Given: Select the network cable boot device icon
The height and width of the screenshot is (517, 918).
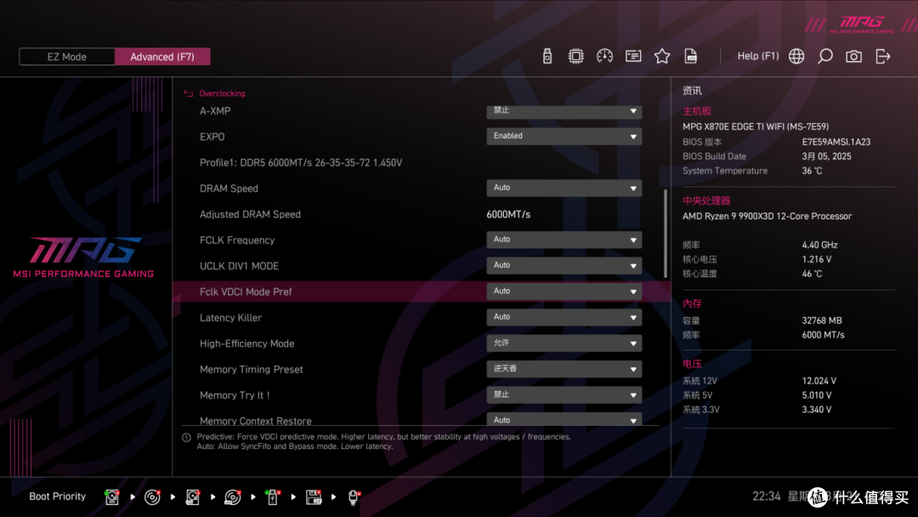Looking at the screenshot, I should pos(353,497).
